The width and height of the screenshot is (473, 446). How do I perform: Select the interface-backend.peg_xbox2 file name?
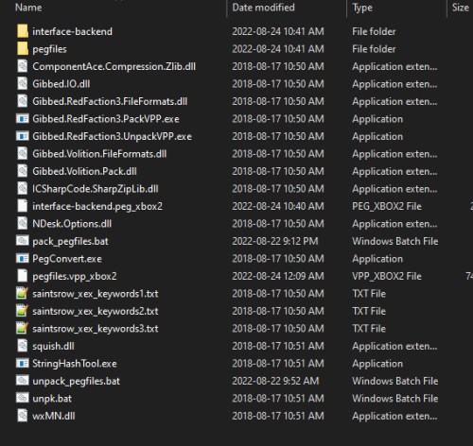(x=97, y=206)
